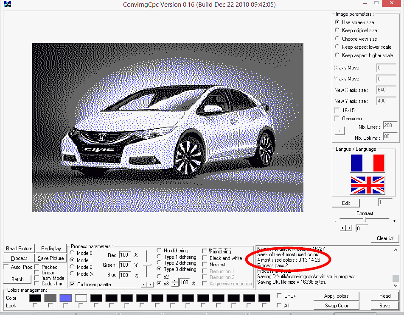Tick the Black and white checkbox
Viewport: 404px width, 315px height.
click(205, 258)
